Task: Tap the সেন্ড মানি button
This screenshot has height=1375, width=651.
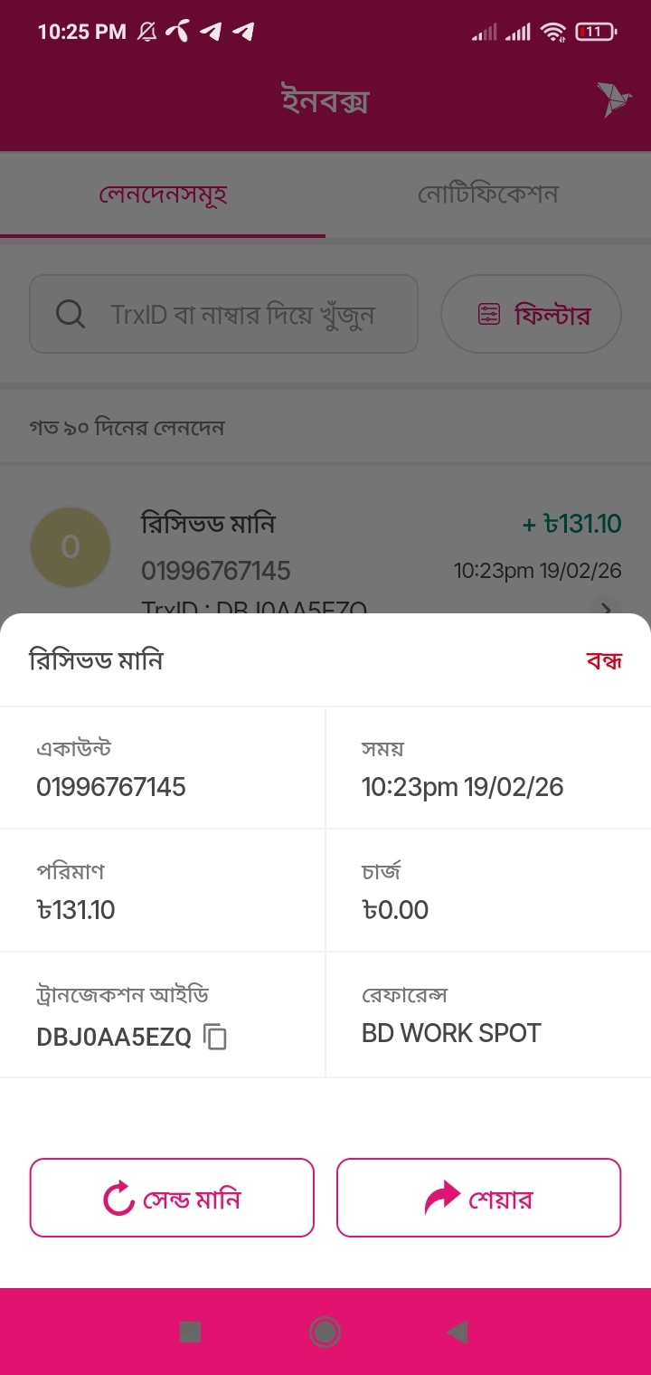Action: (x=172, y=1198)
